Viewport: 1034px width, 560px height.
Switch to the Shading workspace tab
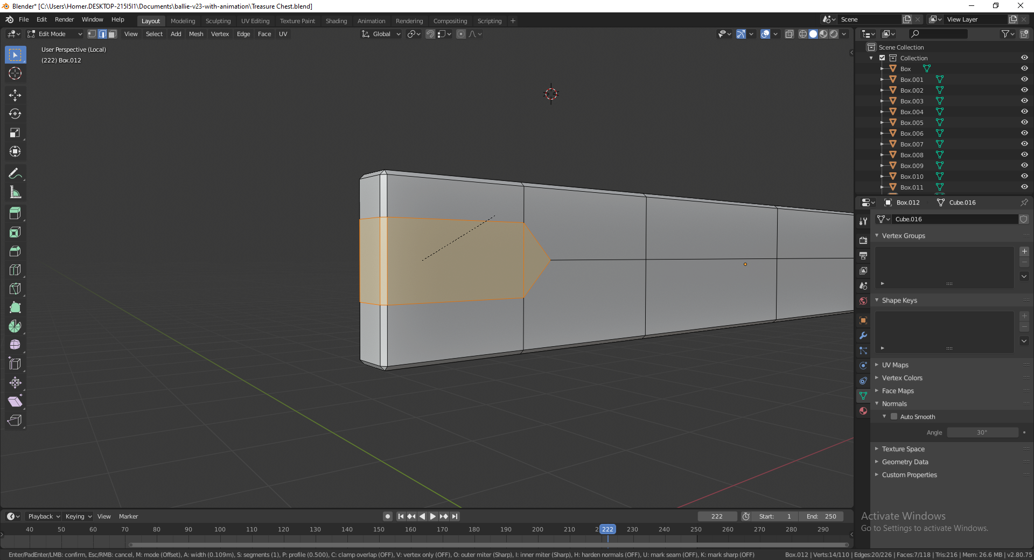[x=336, y=20]
